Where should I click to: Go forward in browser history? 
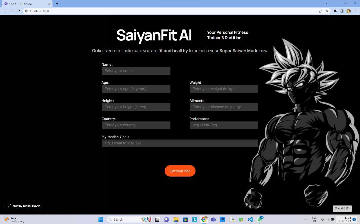click(x=11, y=11)
